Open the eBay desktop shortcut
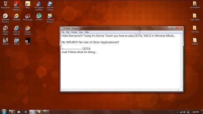This screenshot has height=114, width=203. tap(28, 5)
